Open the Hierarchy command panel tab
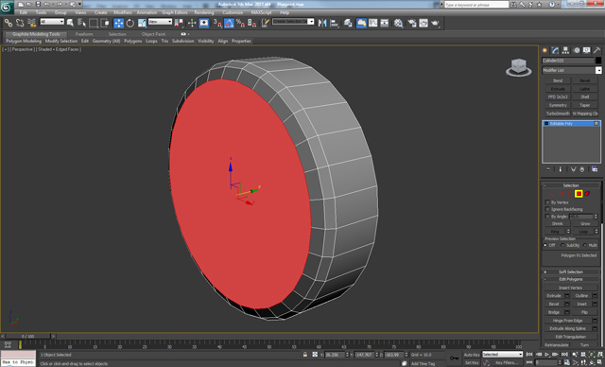This screenshot has width=605, height=367. [x=565, y=50]
